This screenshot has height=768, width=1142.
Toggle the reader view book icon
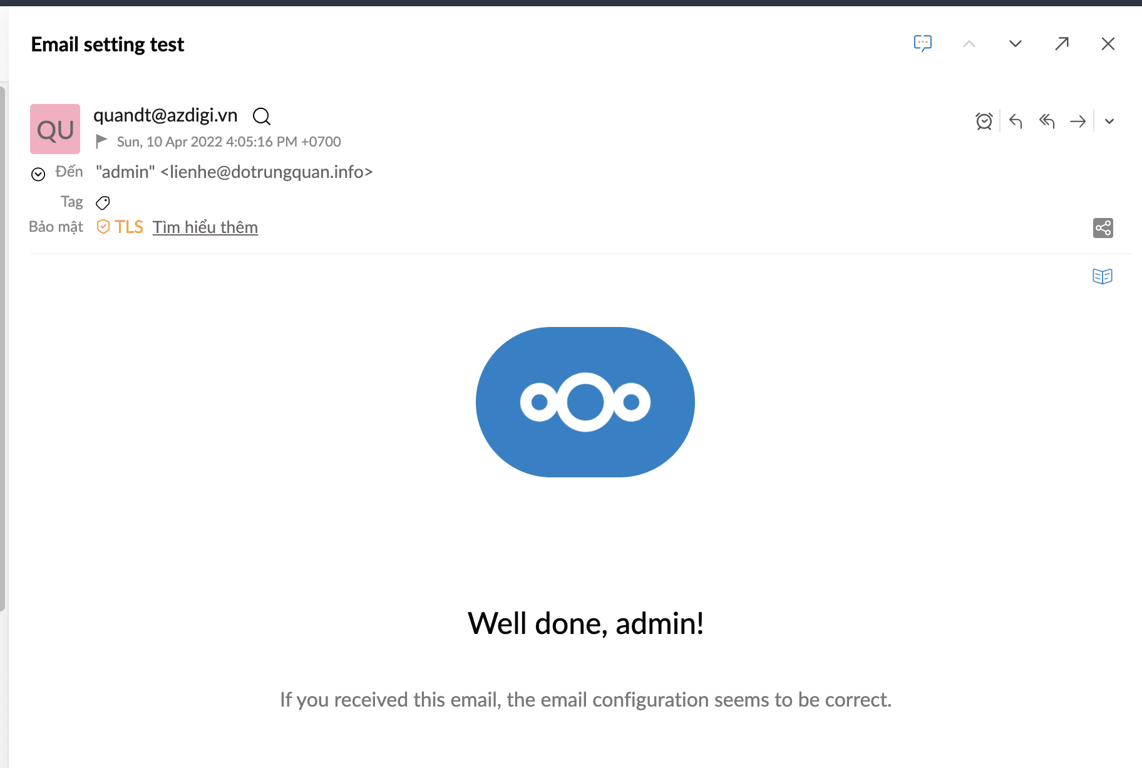pyautogui.click(x=1103, y=276)
